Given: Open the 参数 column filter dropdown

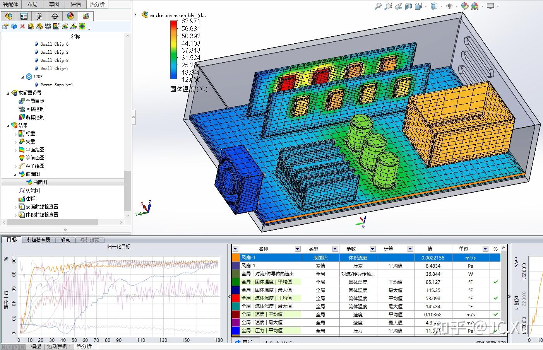Looking at the screenshot, I should pyautogui.click(x=373, y=249).
